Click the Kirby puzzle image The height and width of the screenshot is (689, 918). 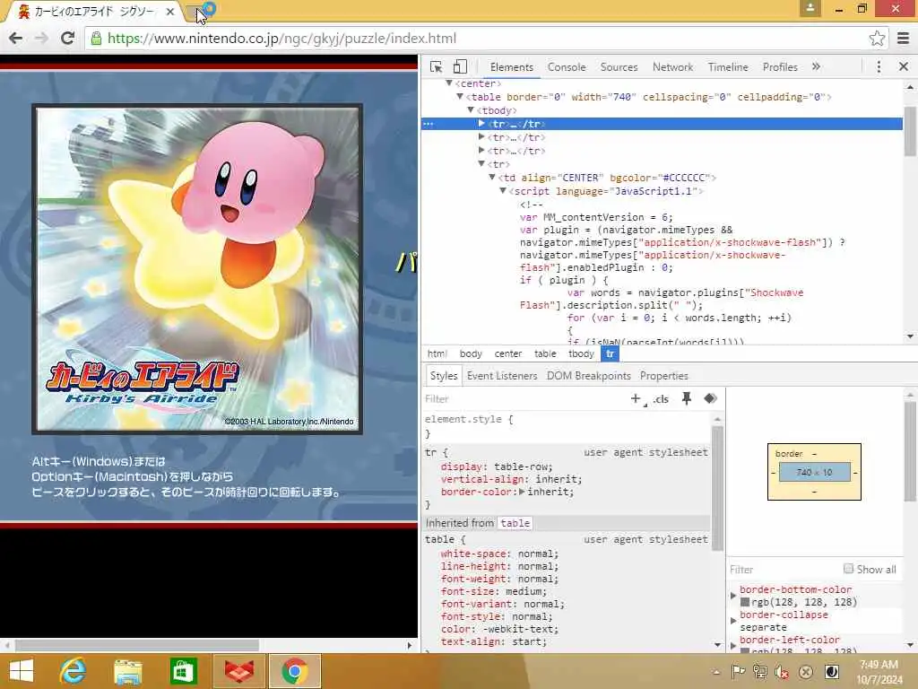pyautogui.click(x=197, y=269)
